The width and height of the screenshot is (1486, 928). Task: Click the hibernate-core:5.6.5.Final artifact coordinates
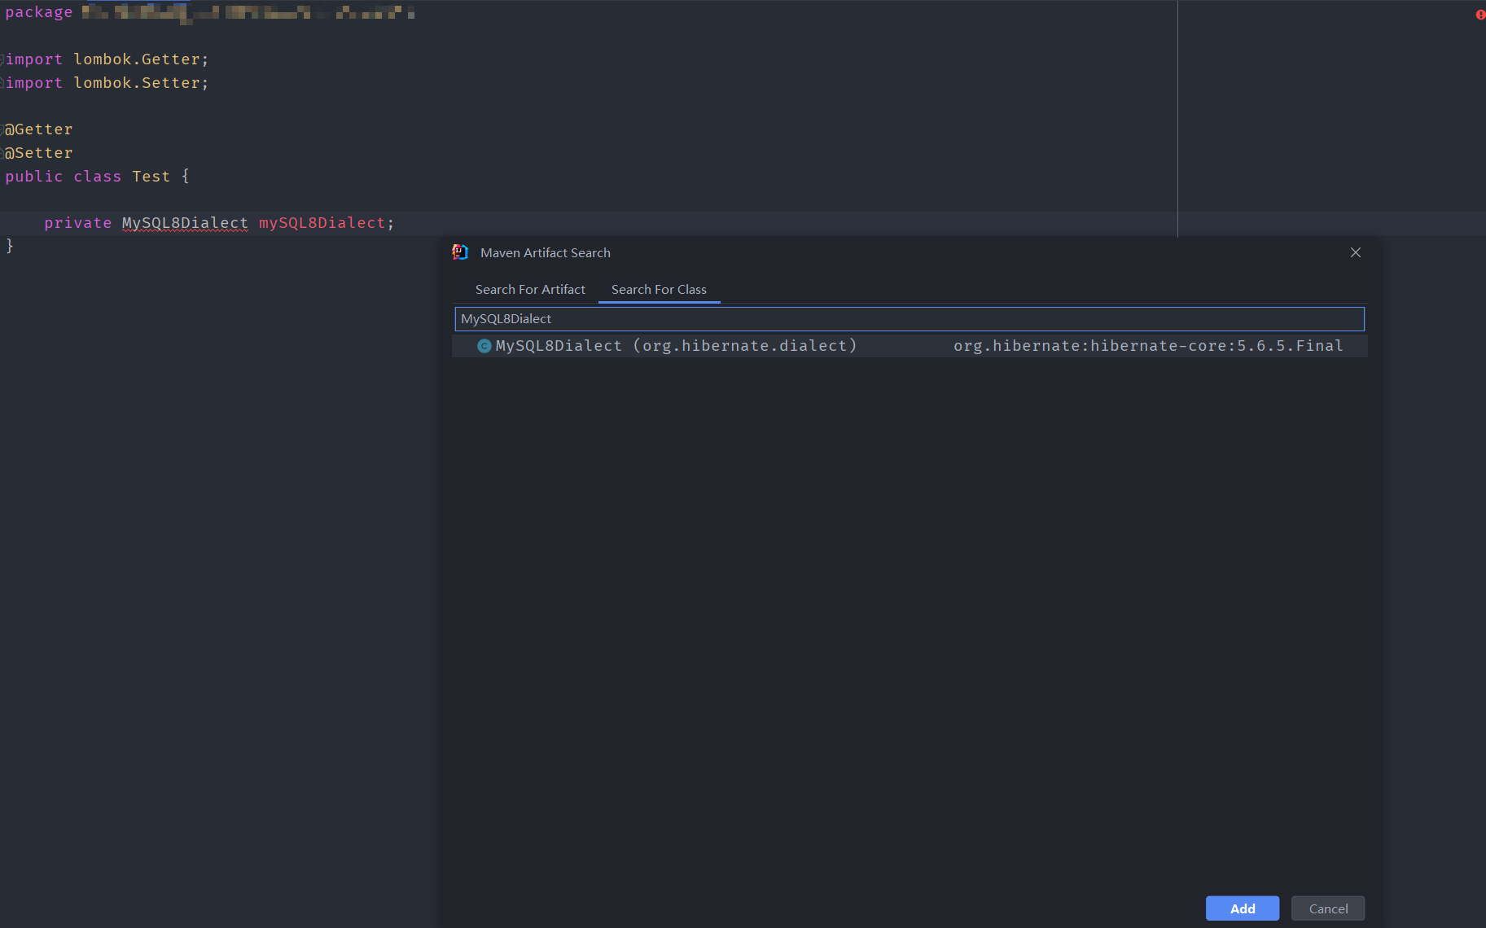click(x=1148, y=345)
